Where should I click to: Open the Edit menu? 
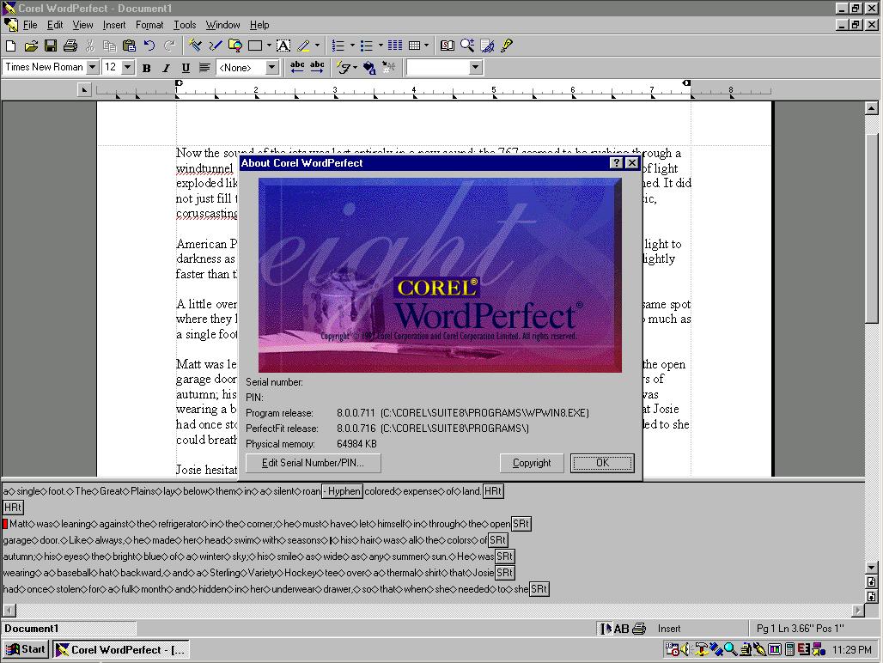coord(55,25)
